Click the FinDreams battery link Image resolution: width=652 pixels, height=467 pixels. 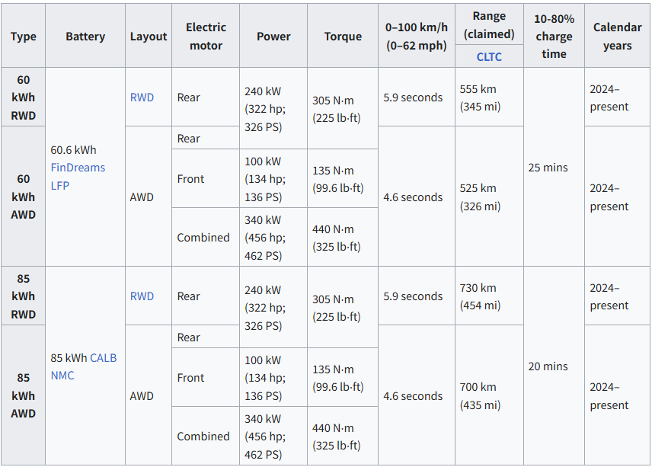pos(78,168)
